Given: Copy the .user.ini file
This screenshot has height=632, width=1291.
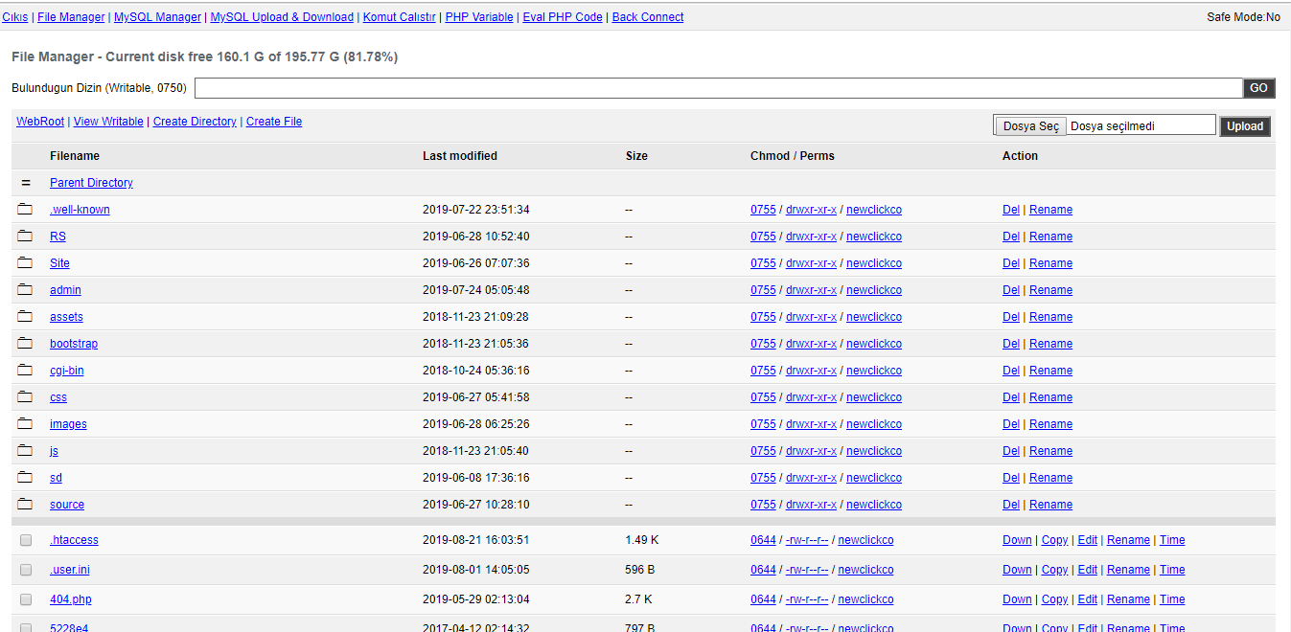Looking at the screenshot, I should click(x=1054, y=570).
